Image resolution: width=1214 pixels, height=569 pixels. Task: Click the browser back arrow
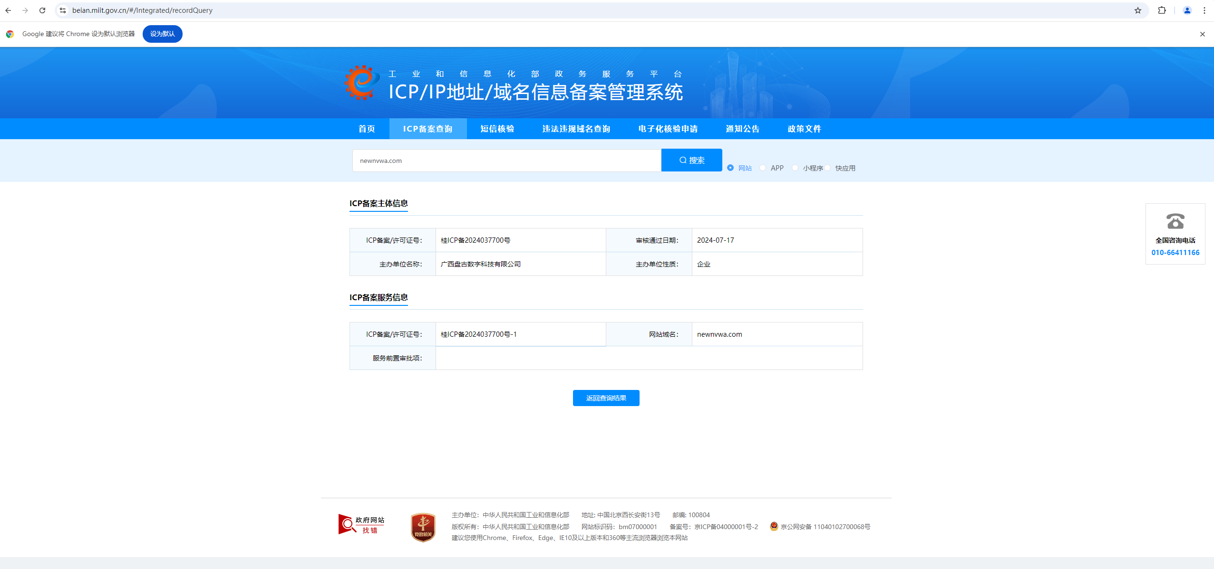8,10
